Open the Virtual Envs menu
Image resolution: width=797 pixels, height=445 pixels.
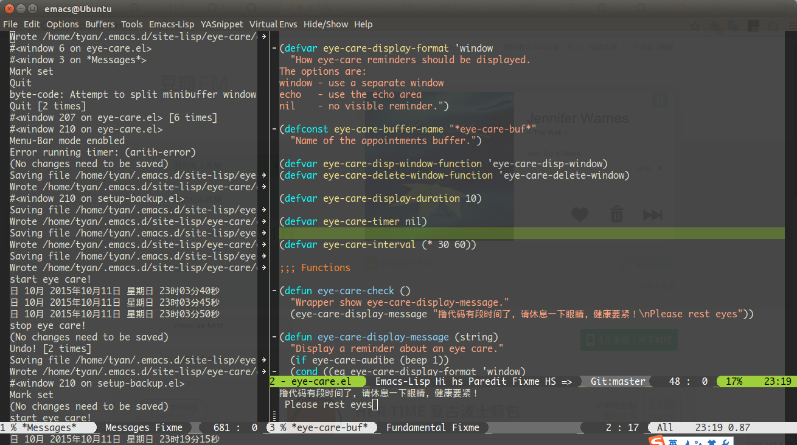click(x=273, y=24)
